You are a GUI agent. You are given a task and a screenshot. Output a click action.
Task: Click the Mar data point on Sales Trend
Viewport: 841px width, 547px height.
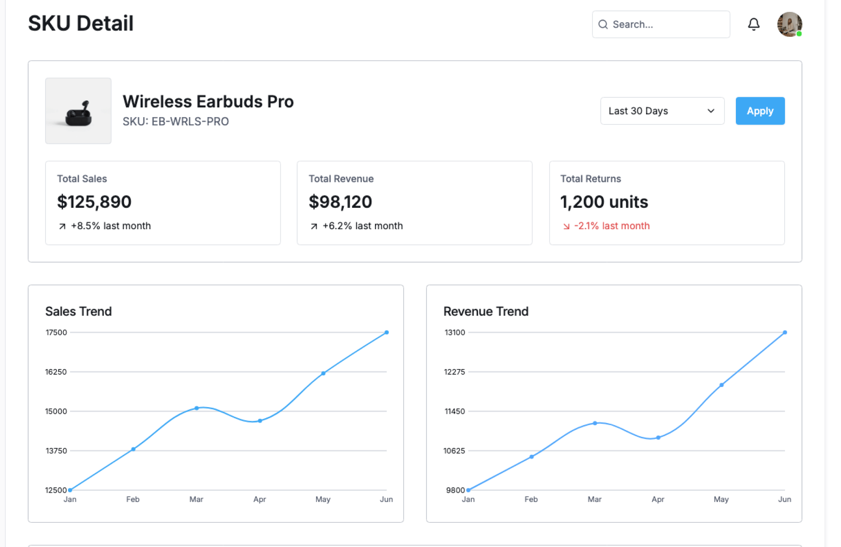197,408
